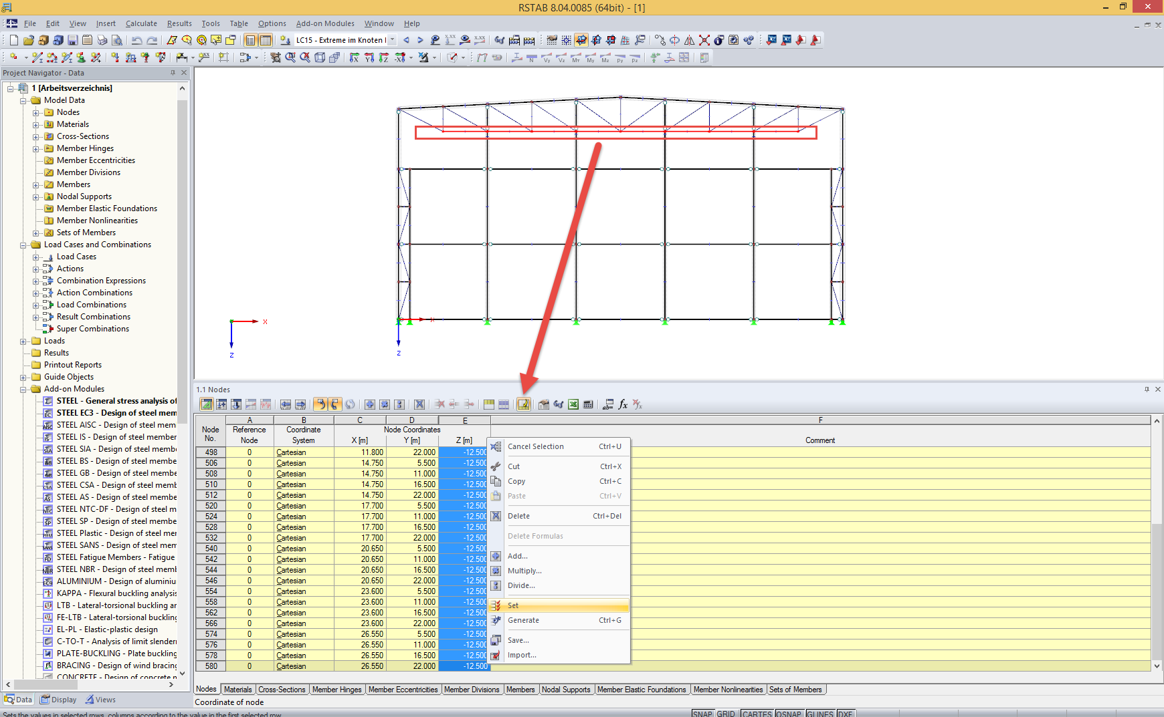Toggle GLINES in the status bar
The height and width of the screenshot is (717, 1164).
point(819,714)
